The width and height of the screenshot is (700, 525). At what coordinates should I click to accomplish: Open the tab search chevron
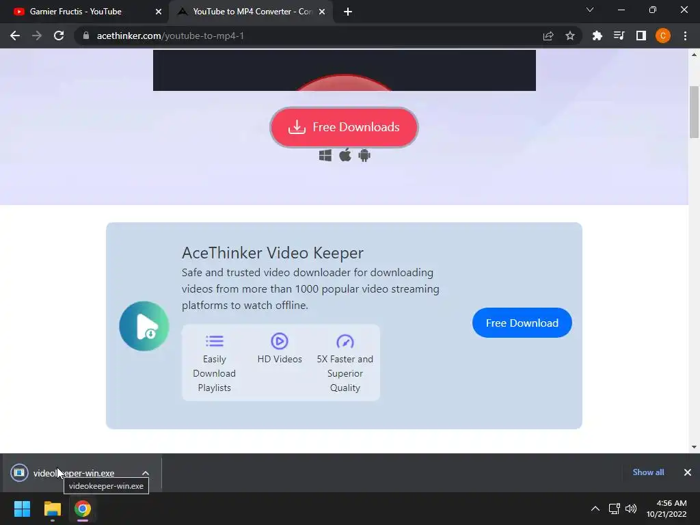click(590, 10)
